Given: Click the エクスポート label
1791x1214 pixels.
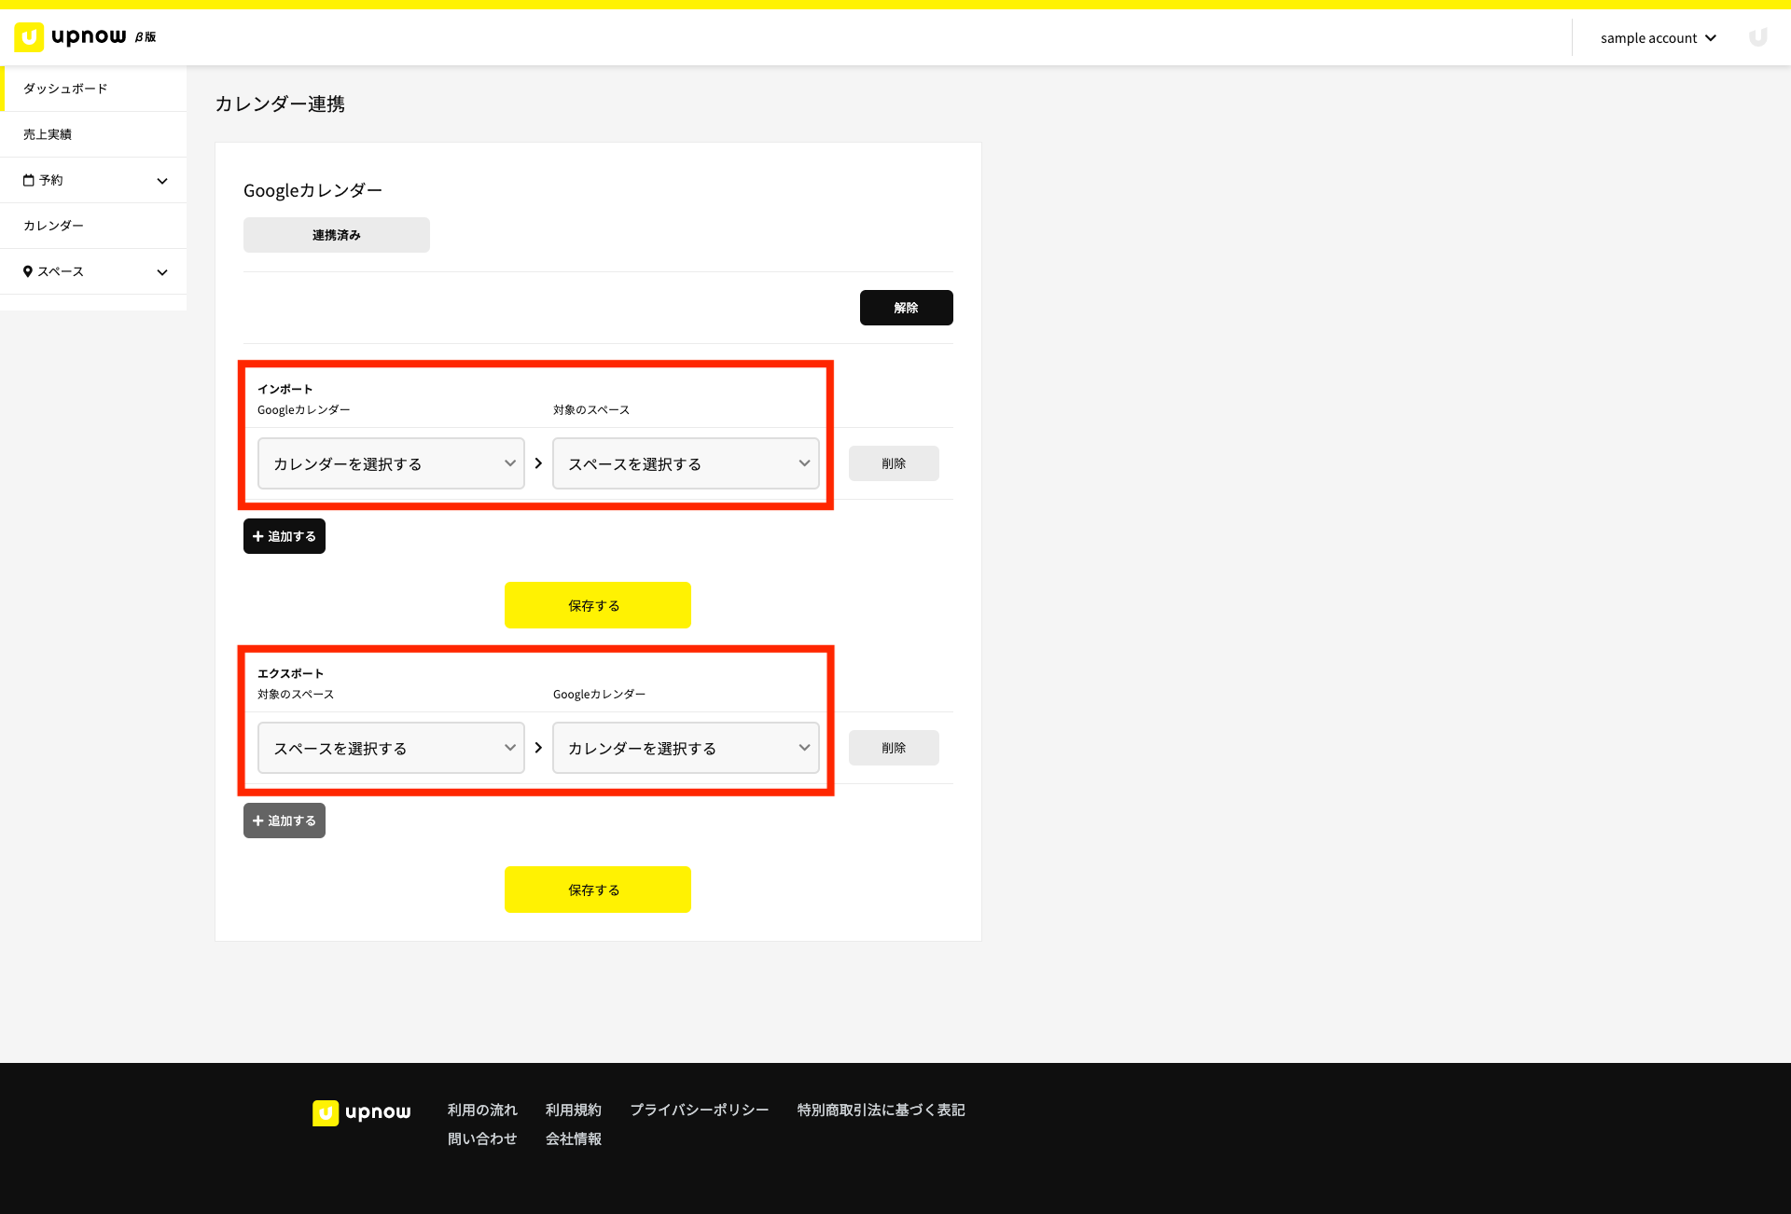Looking at the screenshot, I should pos(291,673).
